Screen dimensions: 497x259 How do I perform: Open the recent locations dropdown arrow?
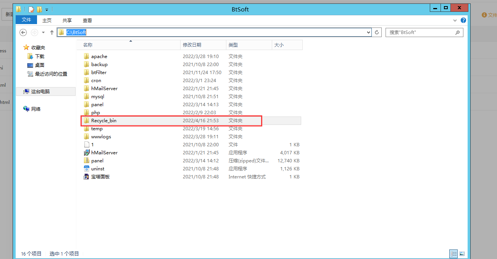click(43, 32)
